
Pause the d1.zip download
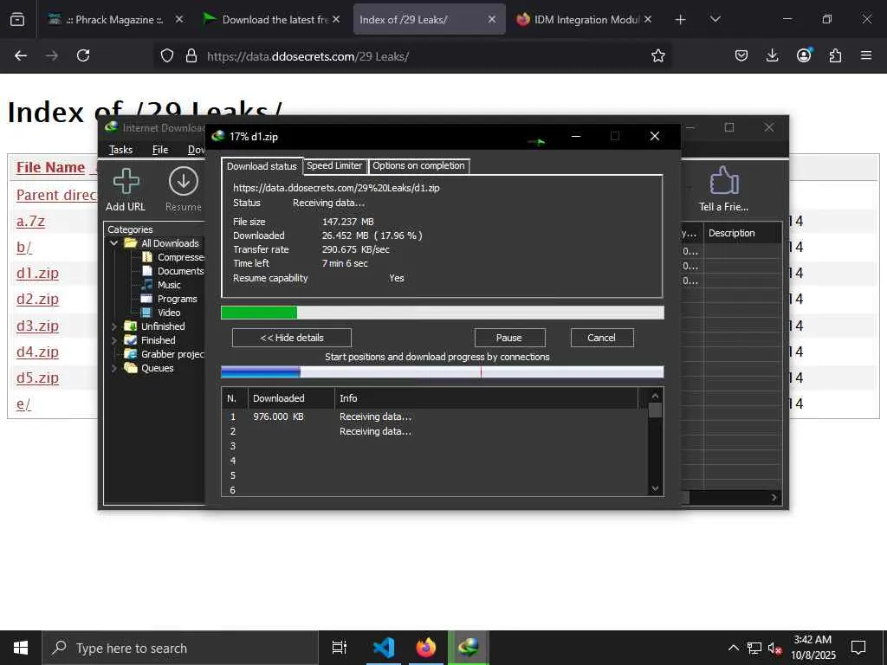click(509, 338)
